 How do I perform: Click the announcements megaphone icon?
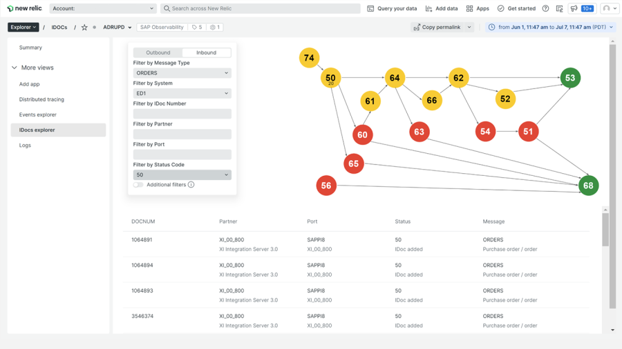(x=574, y=8)
